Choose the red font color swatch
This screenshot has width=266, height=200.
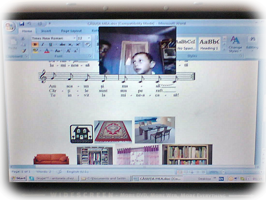tap(47, 51)
